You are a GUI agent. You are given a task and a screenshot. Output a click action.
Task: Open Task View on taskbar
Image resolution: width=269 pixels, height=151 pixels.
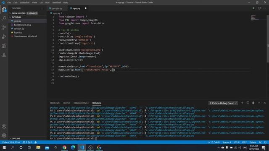click(x=29, y=147)
